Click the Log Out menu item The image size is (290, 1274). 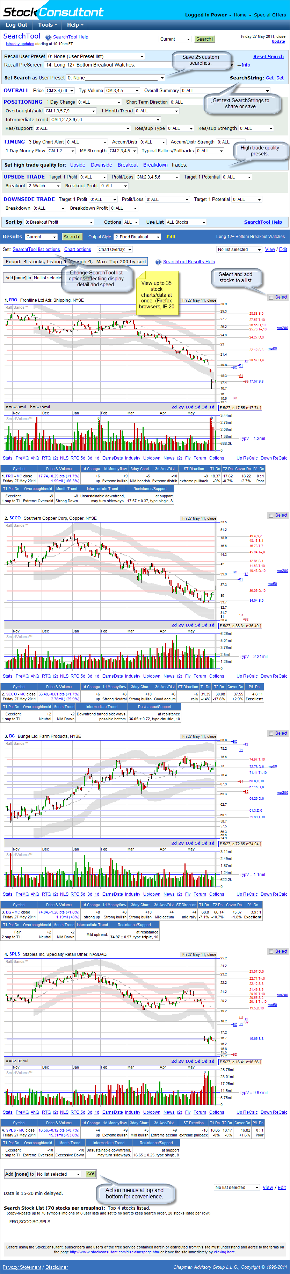coord(16,25)
